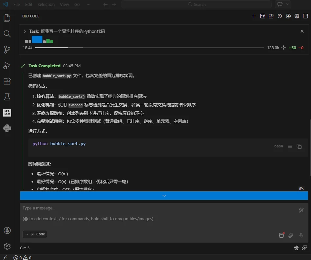311x260 pixels.
Task: Click the large blue block in task timeline
Action: (x=37, y=39)
